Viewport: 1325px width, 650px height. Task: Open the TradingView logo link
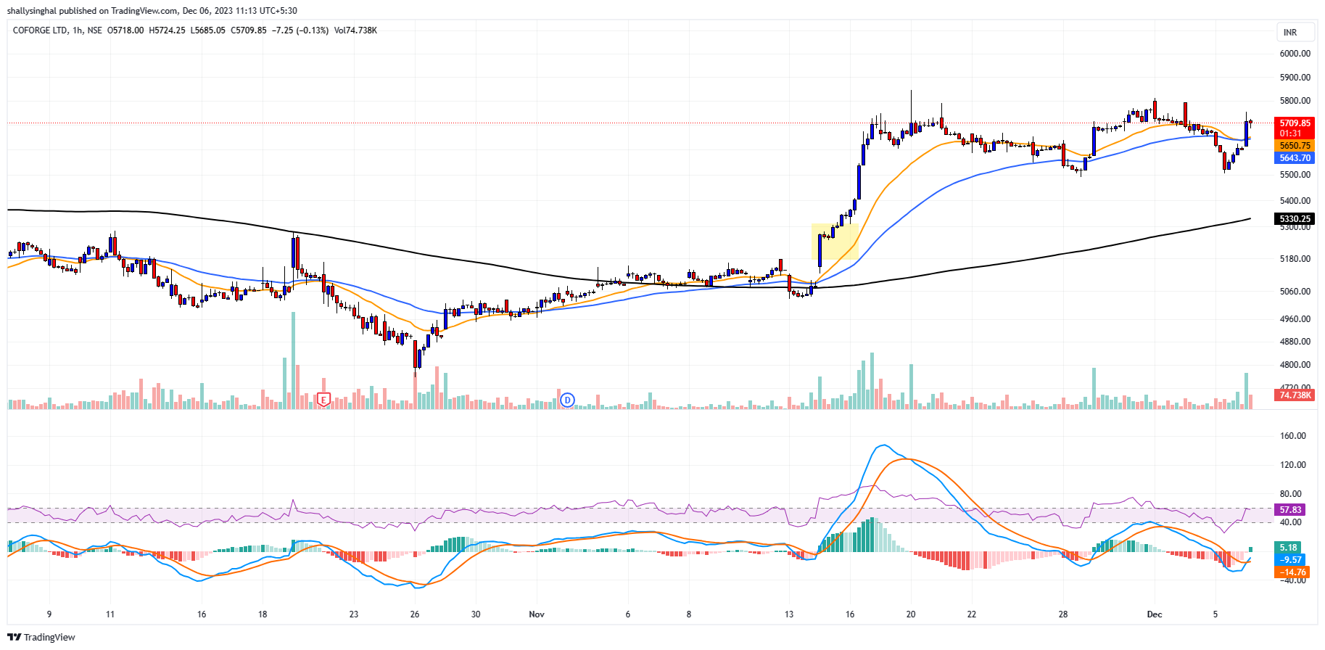(41, 637)
